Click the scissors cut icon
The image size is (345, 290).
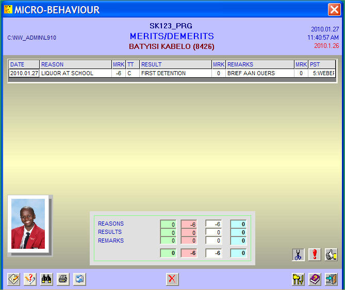tap(299, 254)
